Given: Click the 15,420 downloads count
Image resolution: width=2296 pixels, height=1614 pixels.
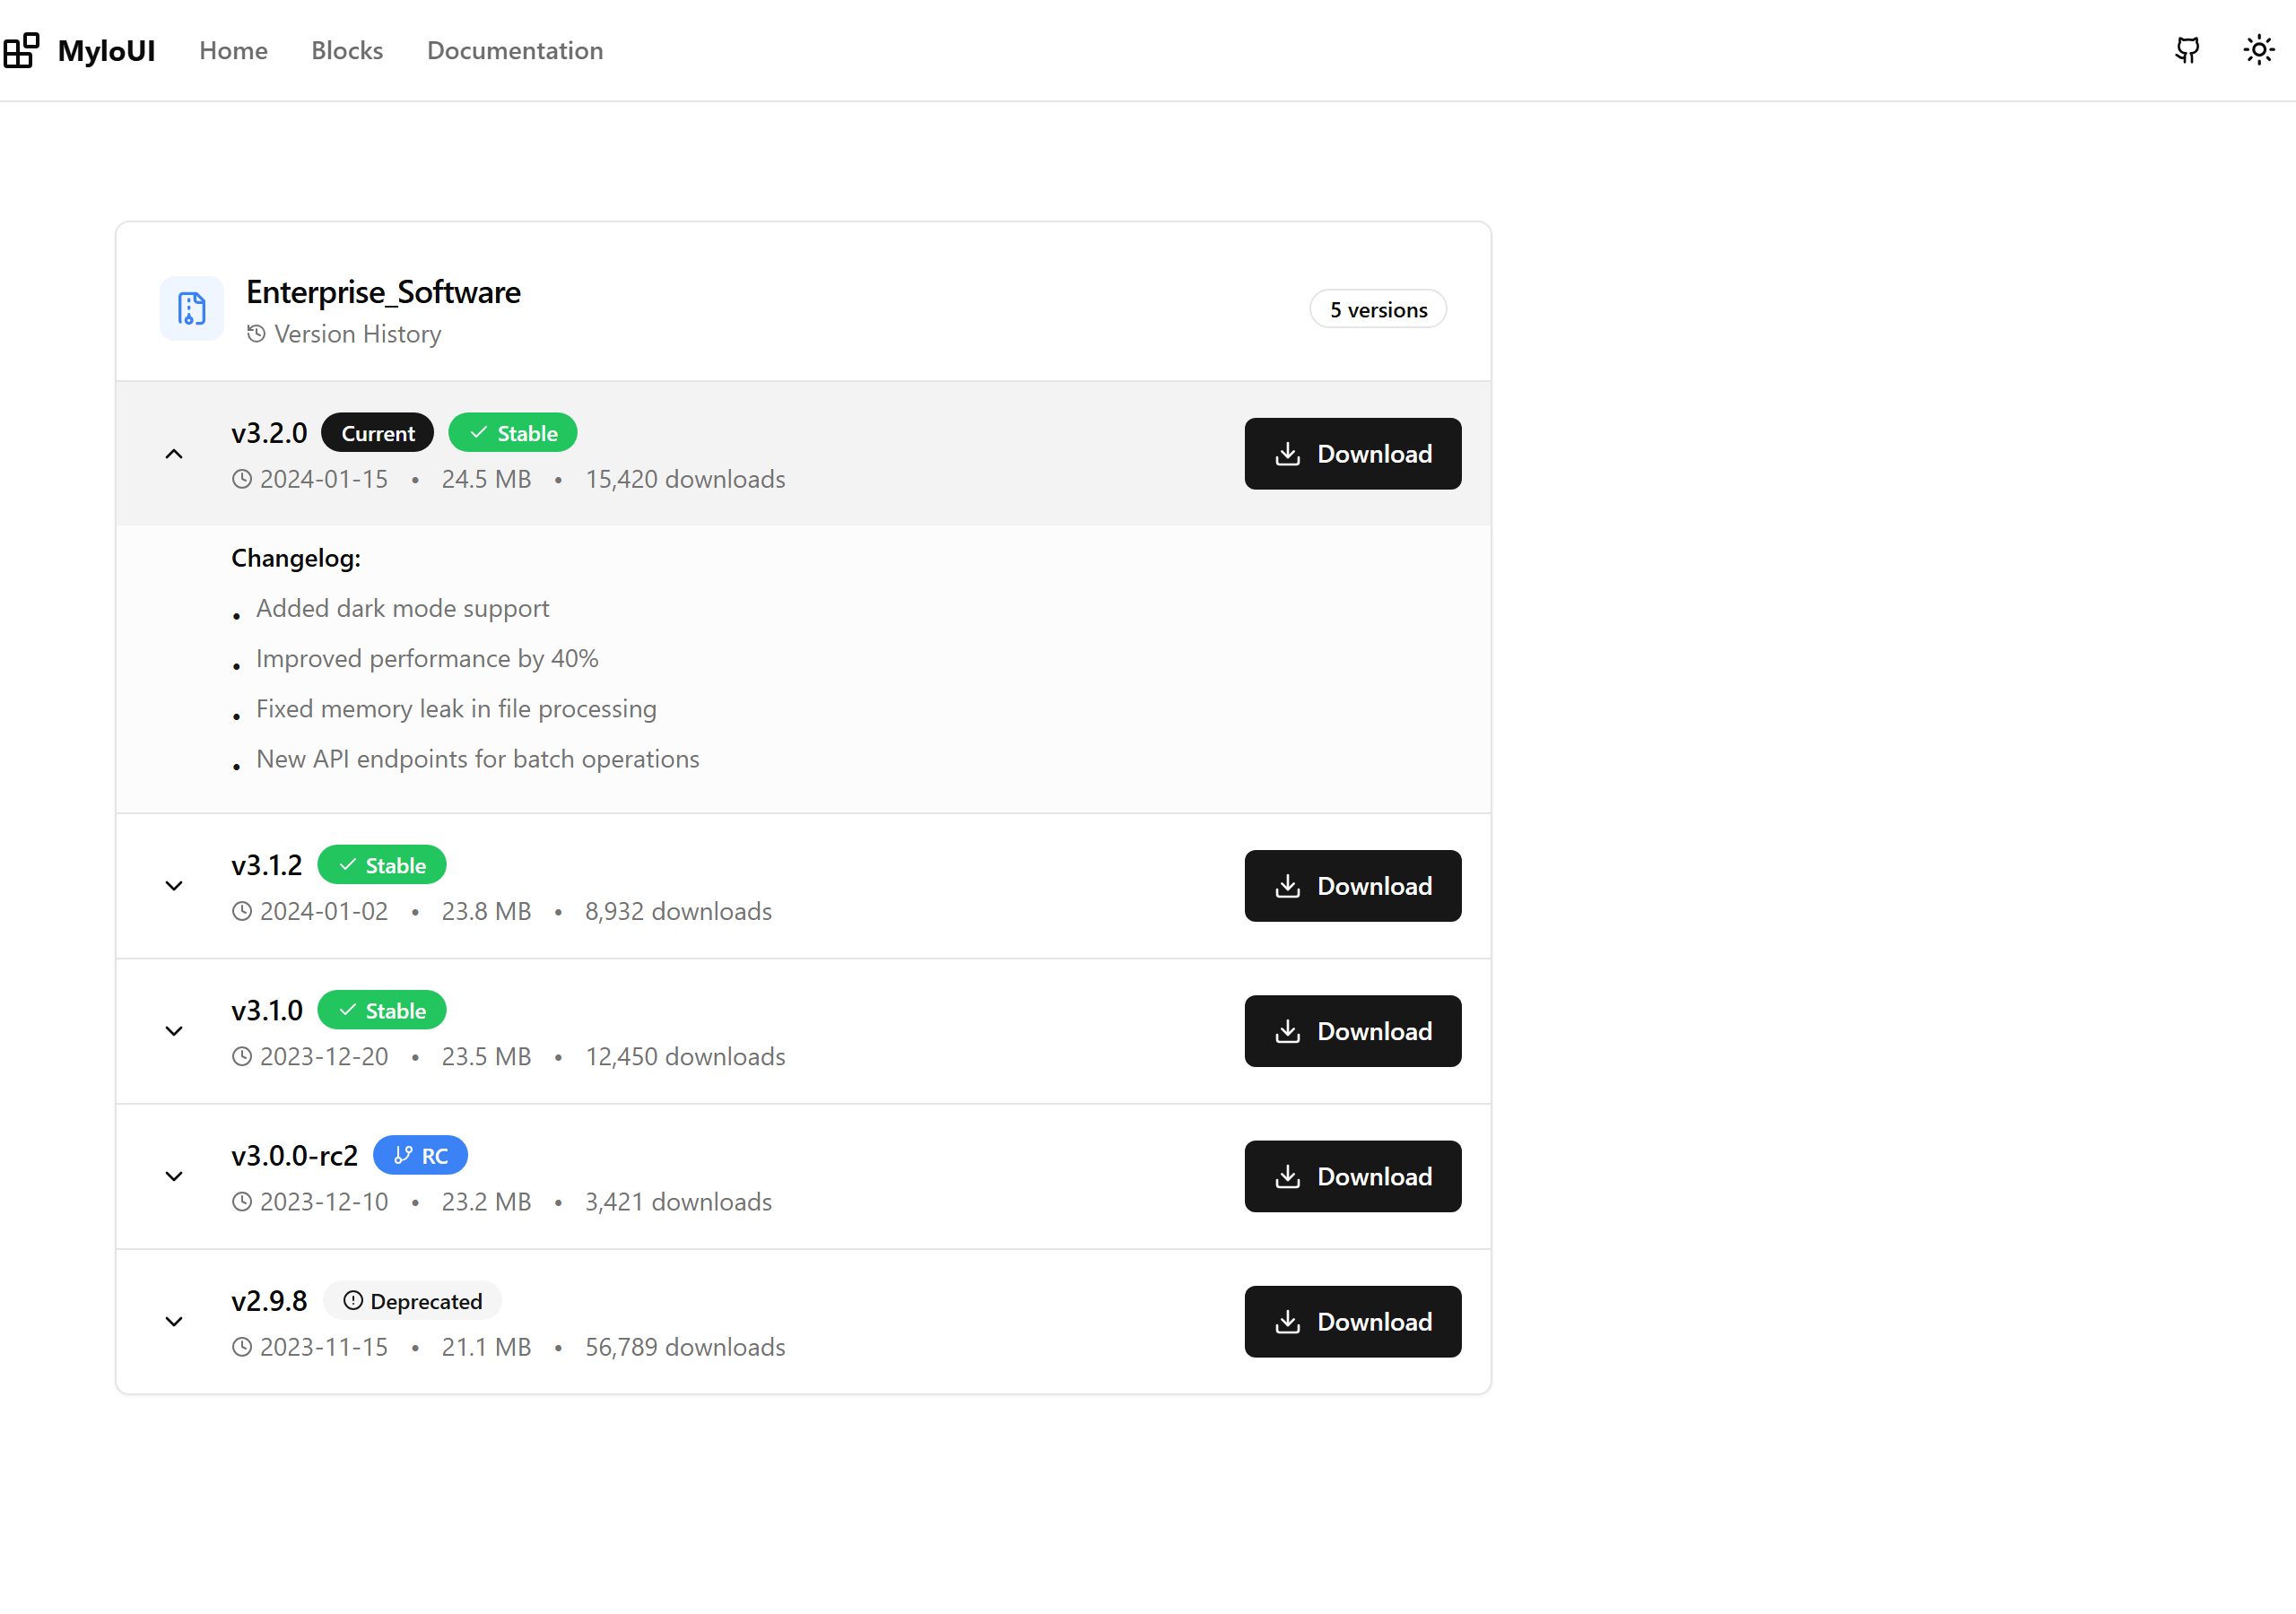Looking at the screenshot, I should point(686,479).
